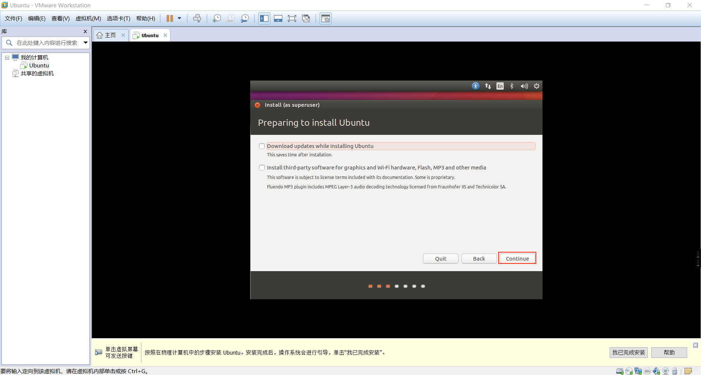This screenshot has width=701, height=375.
Task: Open the system gear menu in Ubuntu panel
Action: point(537,86)
